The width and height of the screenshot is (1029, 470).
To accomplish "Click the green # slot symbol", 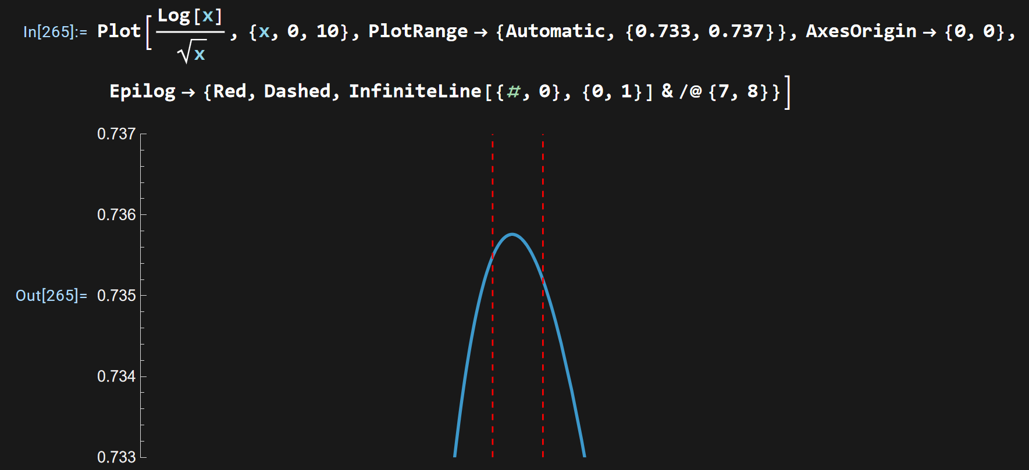I will [514, 91].
